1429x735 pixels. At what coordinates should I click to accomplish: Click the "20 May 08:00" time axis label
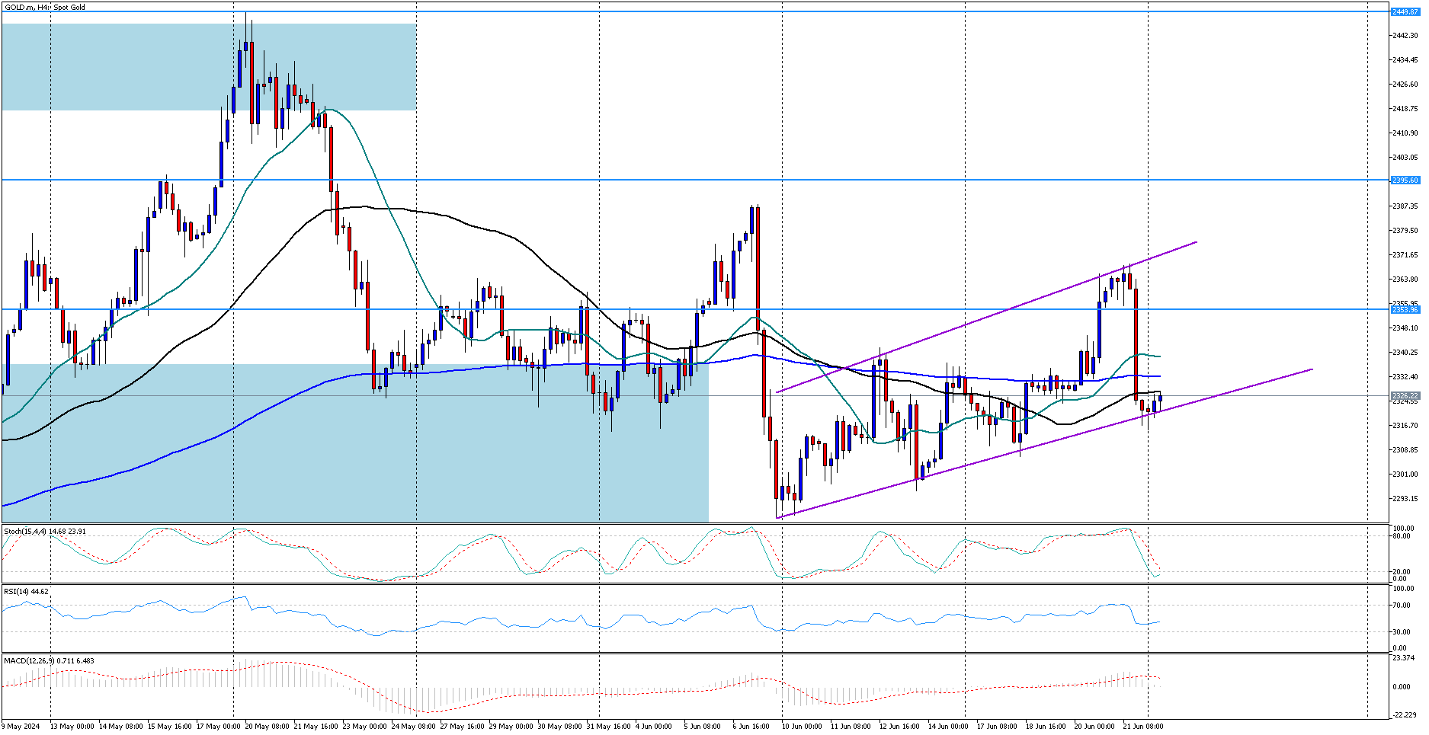coord(268,727)
